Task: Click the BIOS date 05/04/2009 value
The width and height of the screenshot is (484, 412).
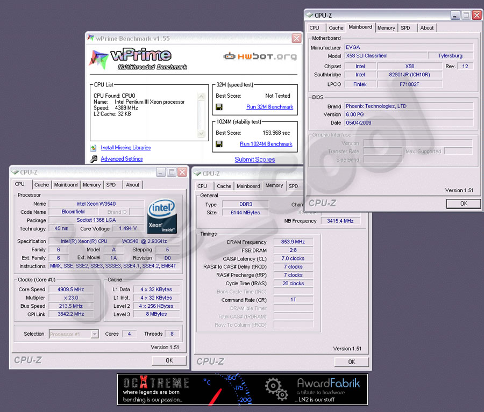Action: [x=409, y=122]
